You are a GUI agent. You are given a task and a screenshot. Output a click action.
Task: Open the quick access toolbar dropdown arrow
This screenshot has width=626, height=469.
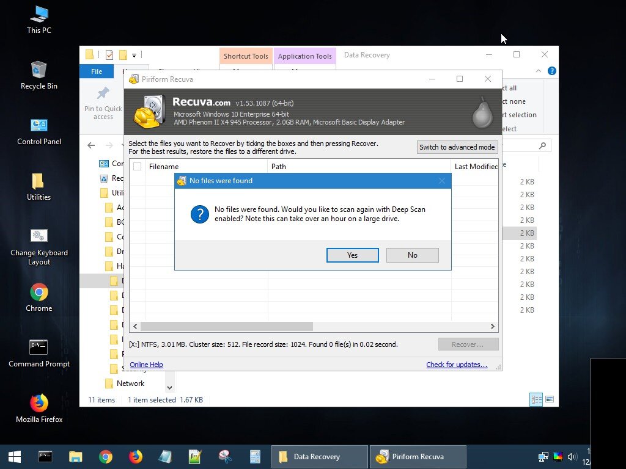point(134,55)
